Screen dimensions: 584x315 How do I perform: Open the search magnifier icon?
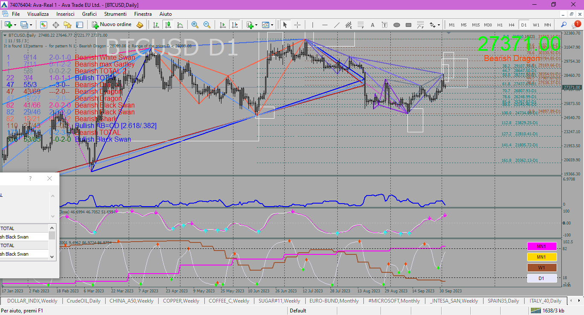point(564,25)
